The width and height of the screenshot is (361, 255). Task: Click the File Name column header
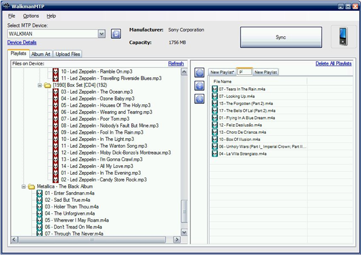(x=259, y=81)
